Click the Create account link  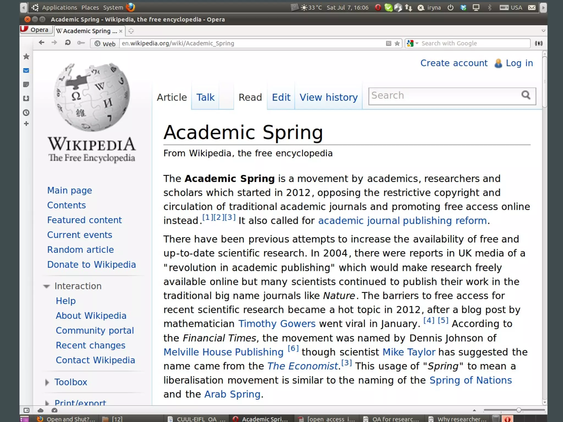coord(454,63)
